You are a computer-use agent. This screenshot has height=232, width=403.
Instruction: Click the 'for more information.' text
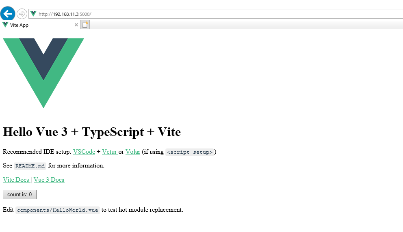pyautogui.click(x=76, y=165)
